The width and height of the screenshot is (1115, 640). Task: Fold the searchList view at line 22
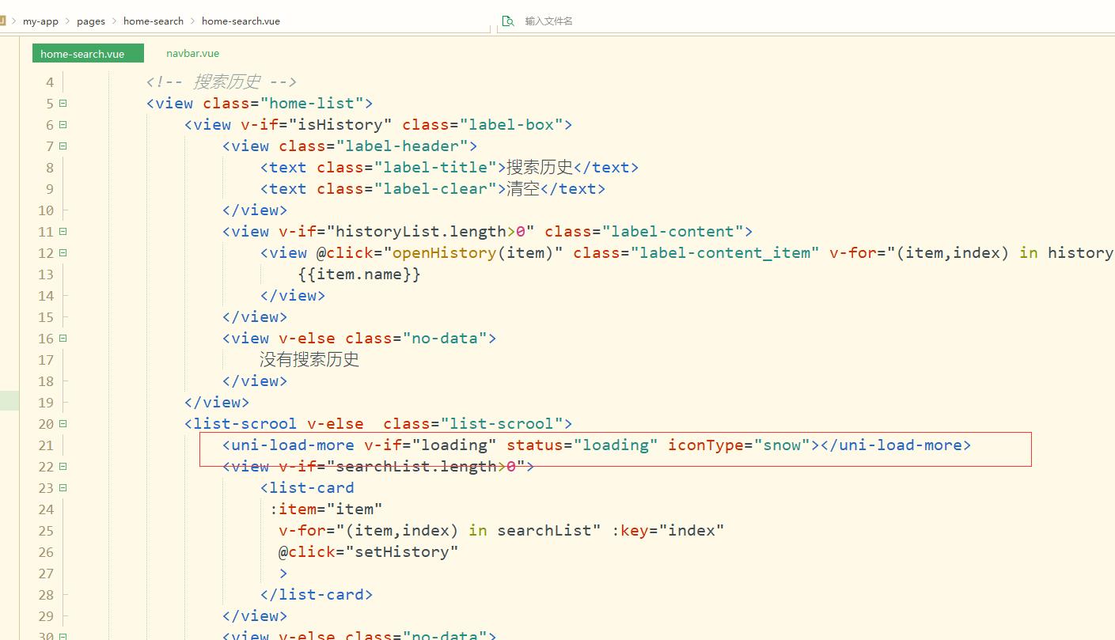tap(63, 467)
